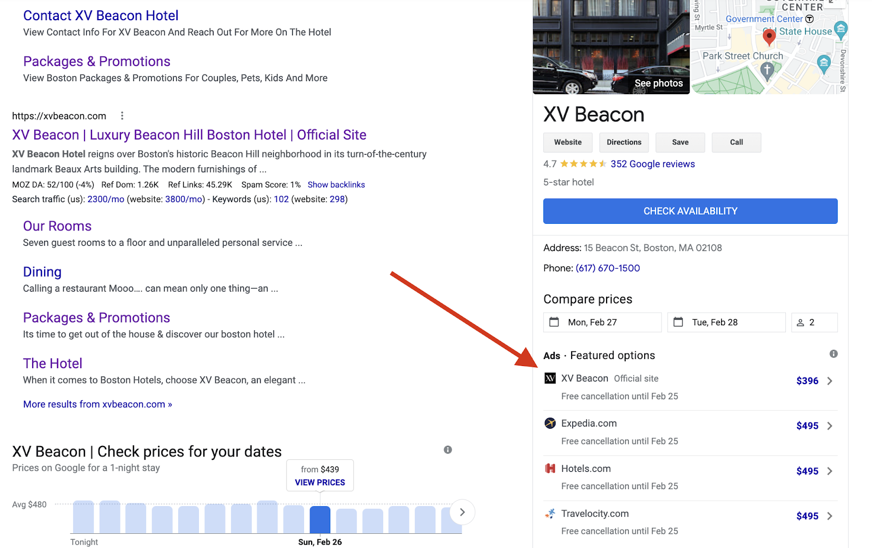Click the 3800/mo website traffic link

(x=184, y=199)
